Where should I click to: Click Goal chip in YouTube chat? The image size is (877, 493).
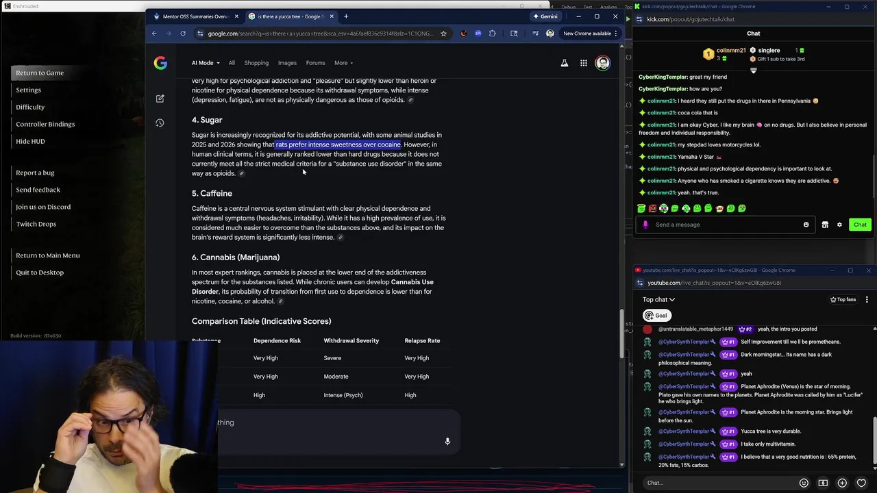(x=656, y=316)
